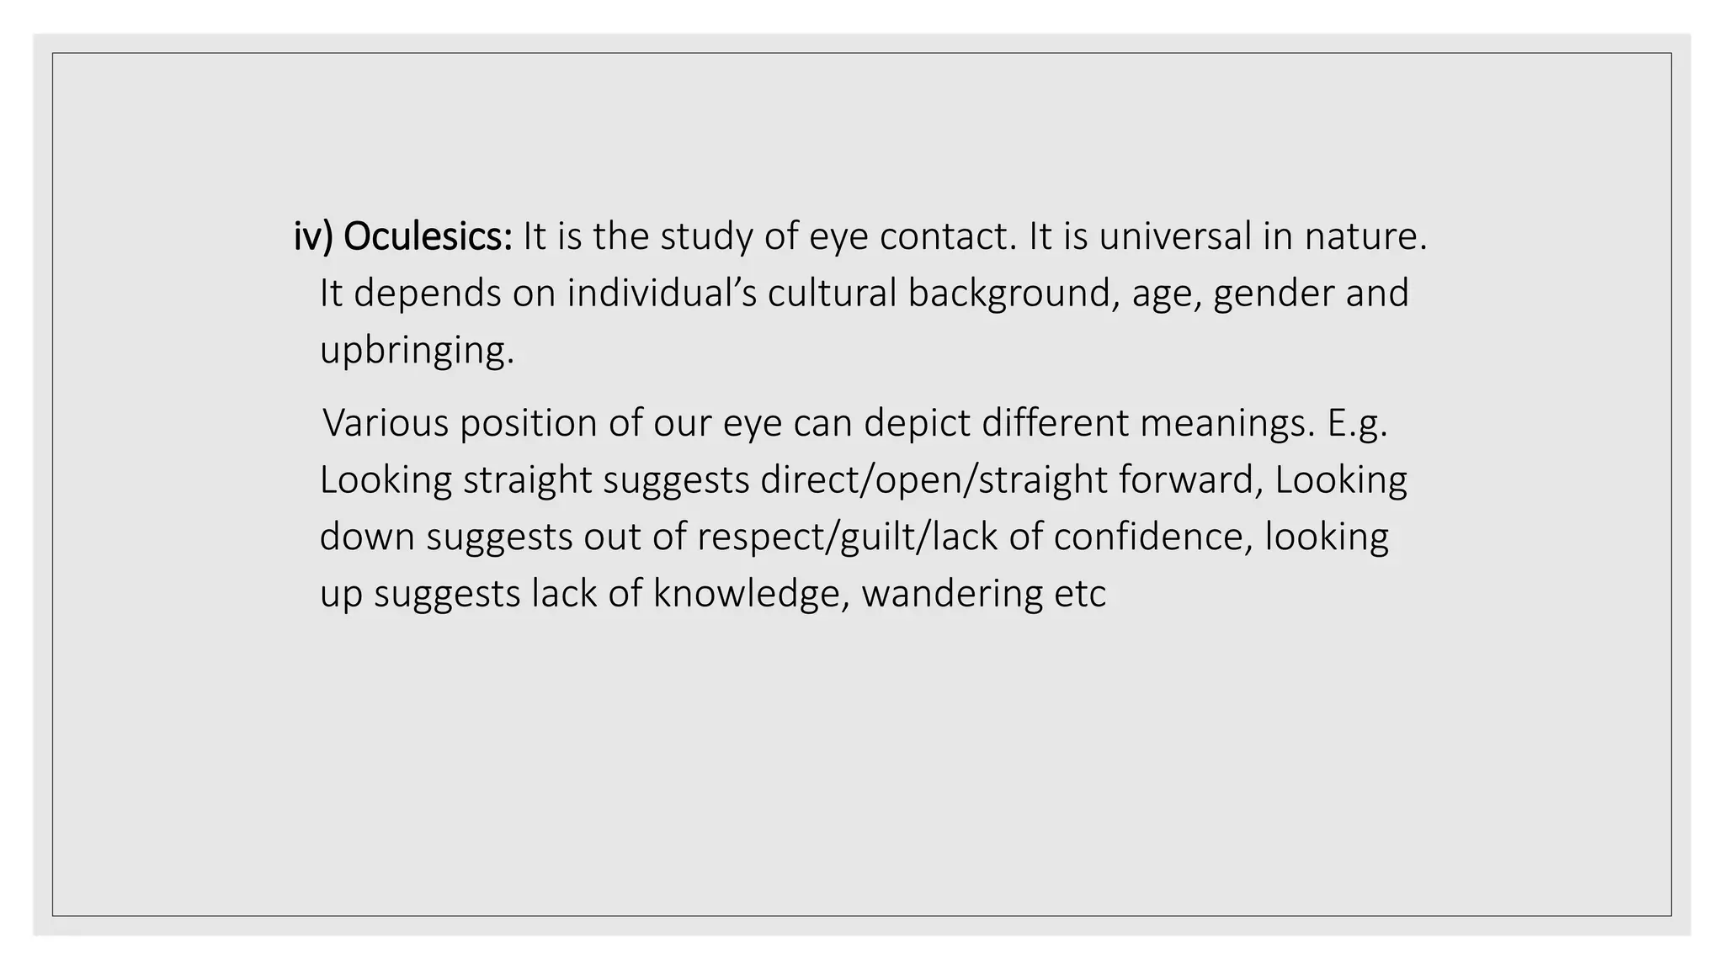Click the phrase 'Looking straight suggests'
This screenshot has width=1724, height=969.
(x=535, y=480)
